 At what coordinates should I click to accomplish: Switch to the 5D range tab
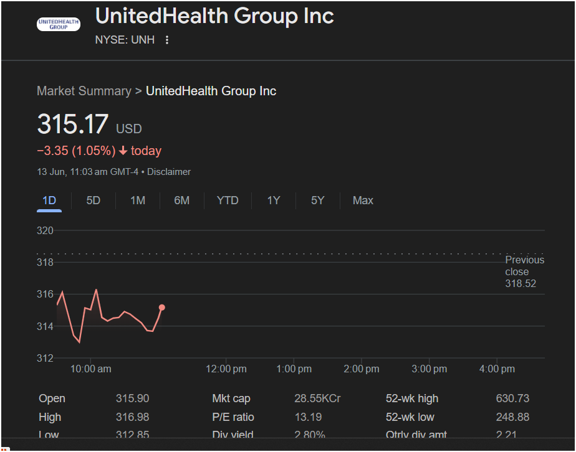94,200
